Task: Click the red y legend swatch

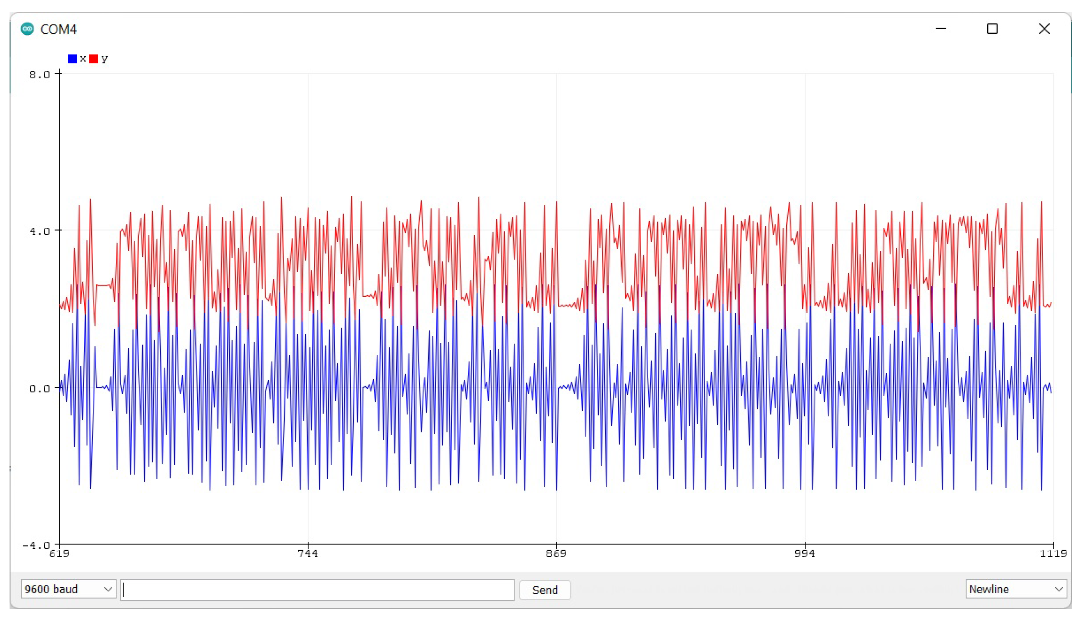Action: point(94,58)
